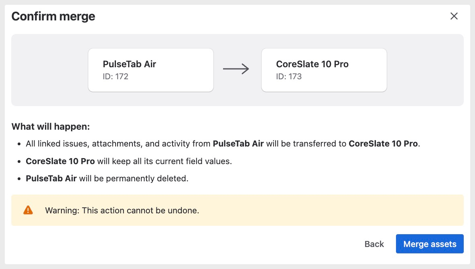Select the CoreSlate 10 Pro name in target card
Viewport: 475px width, 269px height.
[x=312, y=64]
